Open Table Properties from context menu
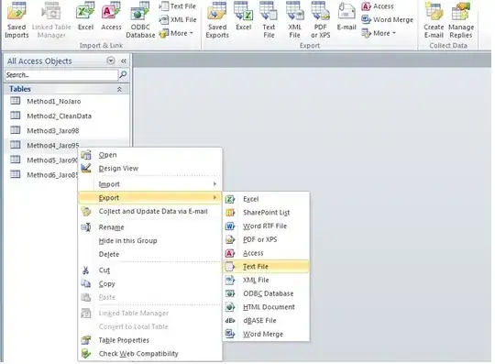This screenshot has width=495, height=364. pyautogui.click(x=149, y=340)
